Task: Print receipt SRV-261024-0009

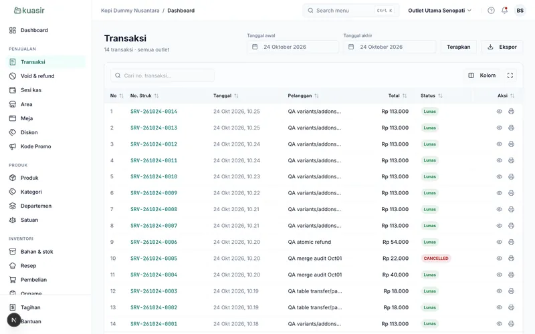Action: point(511,193)
